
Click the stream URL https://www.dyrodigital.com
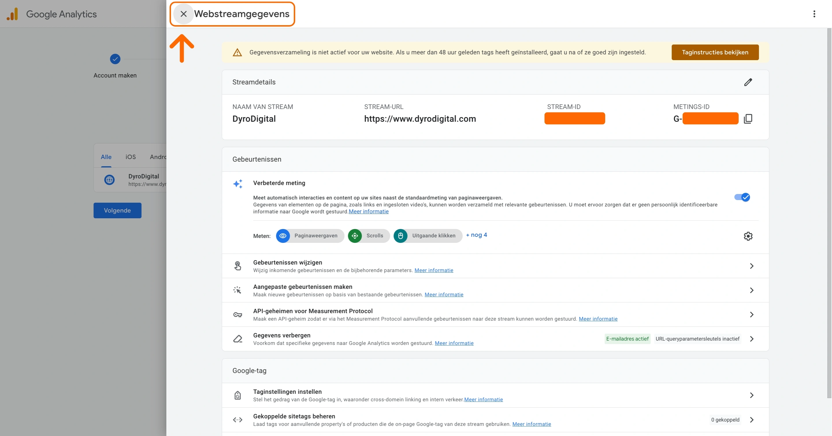(420, 119)
